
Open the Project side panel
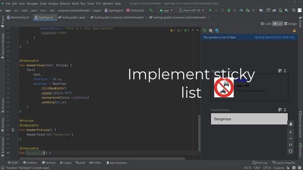point(2,21)
